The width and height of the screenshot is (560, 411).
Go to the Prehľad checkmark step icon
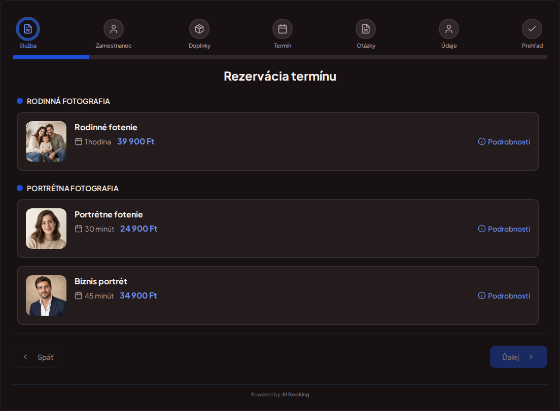532,29
